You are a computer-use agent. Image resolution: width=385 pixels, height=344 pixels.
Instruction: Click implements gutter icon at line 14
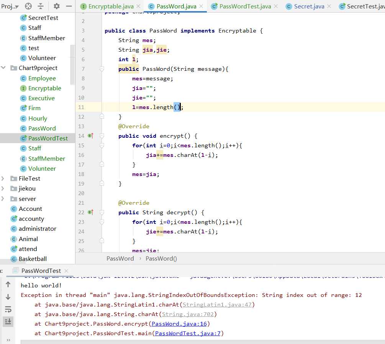point(90,135)
